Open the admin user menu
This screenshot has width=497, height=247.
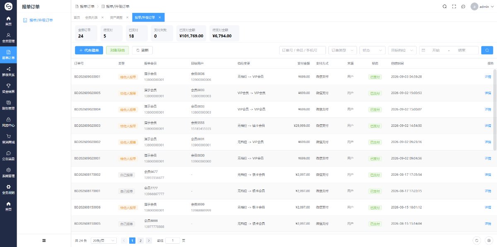(x=483, y=7)
